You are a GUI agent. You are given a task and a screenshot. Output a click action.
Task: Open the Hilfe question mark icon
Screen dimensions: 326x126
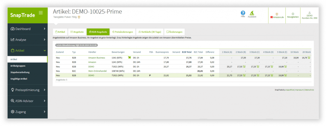(243, 13)
